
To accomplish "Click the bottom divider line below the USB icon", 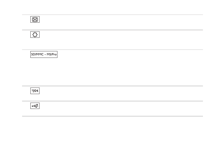I will tap(113, 116).
